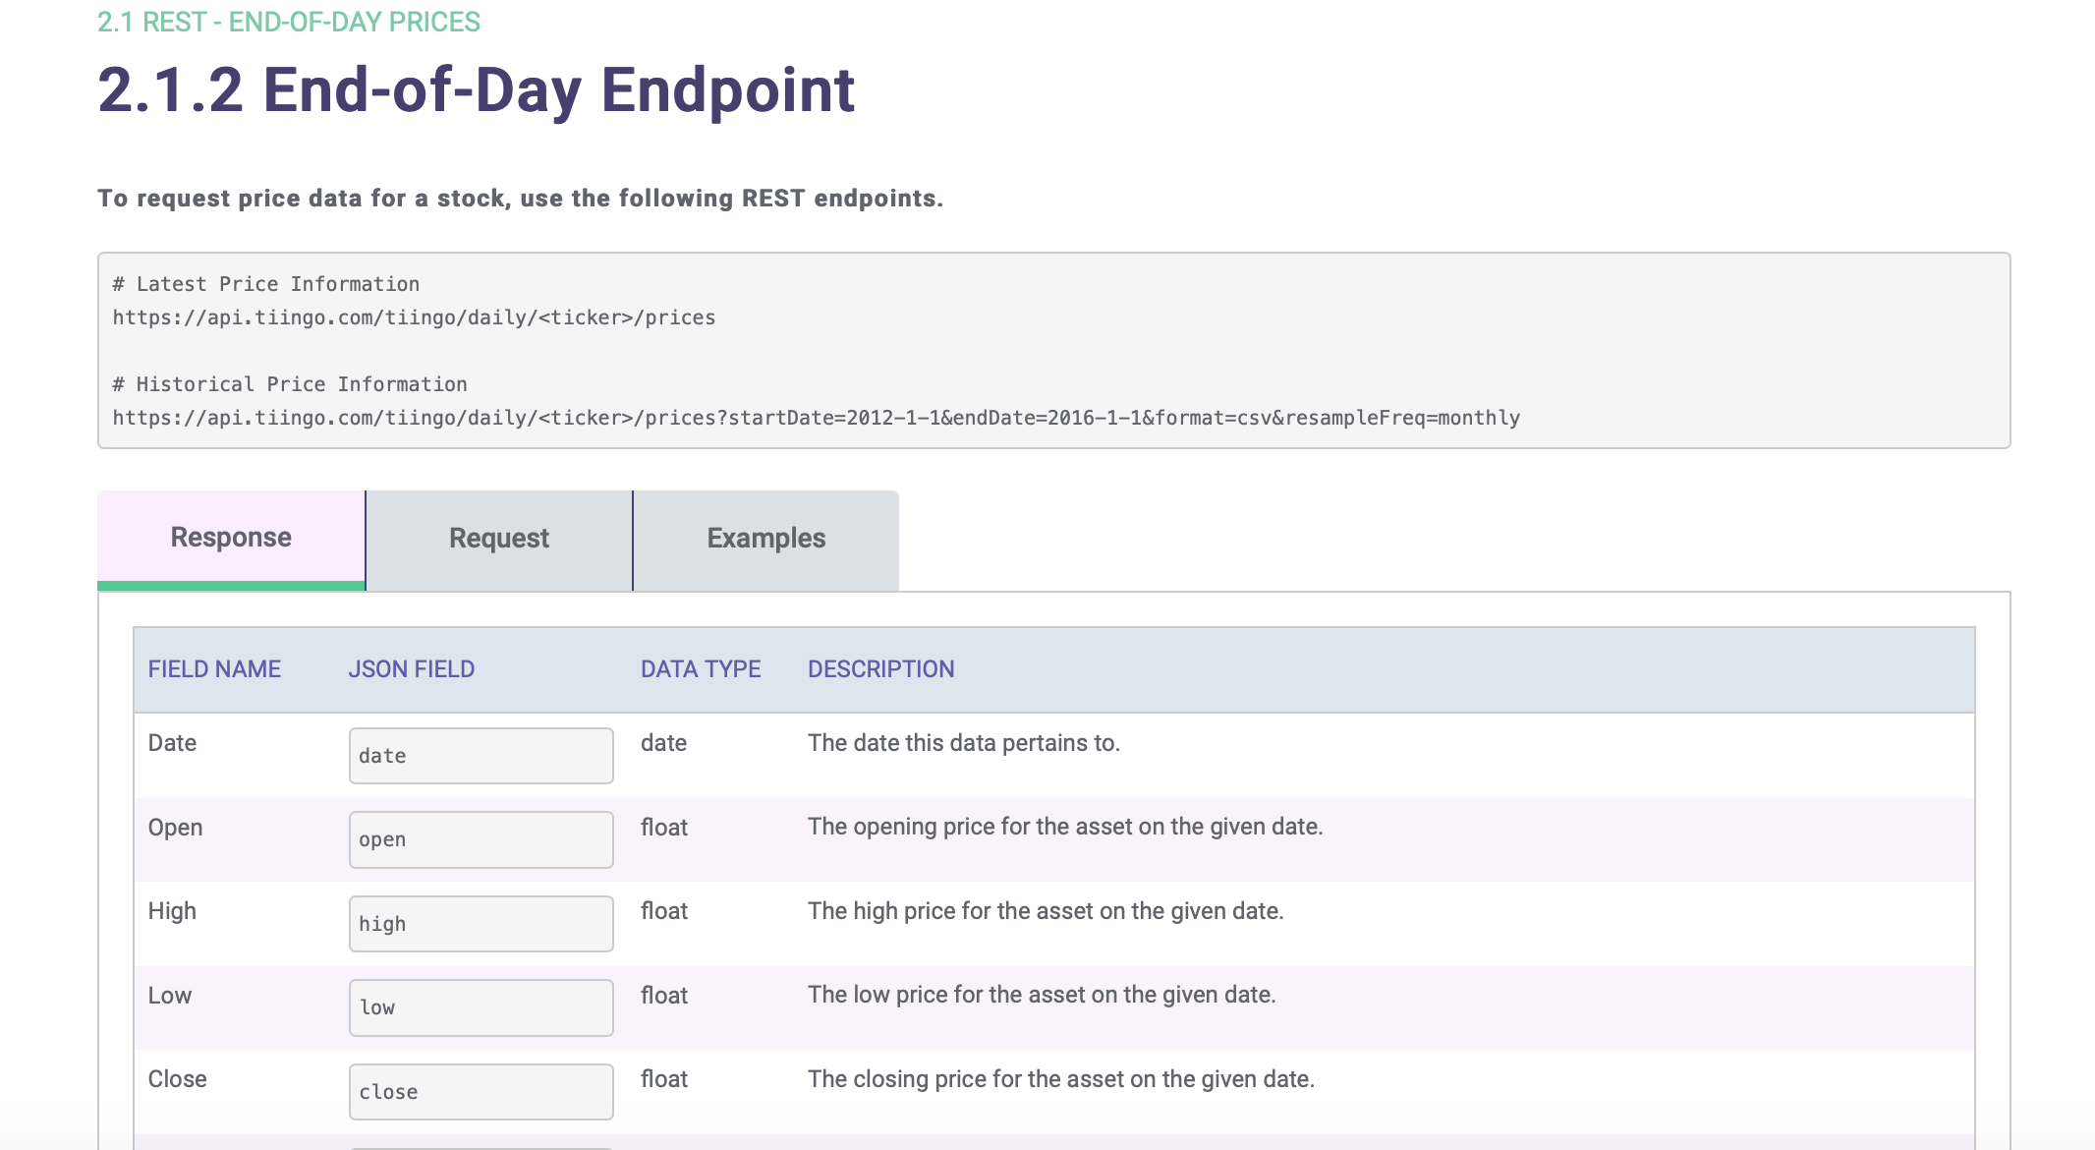Click the 2.1.2 End-of-Day Endpoint heading
The image size is (2095, 1150).
[x=477, y=90]
